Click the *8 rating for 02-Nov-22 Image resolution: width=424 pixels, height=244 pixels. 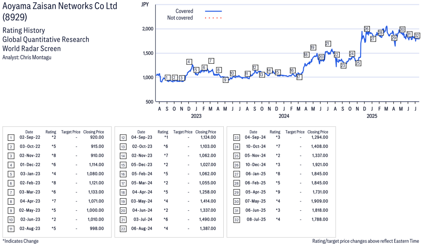click(54, 155)
